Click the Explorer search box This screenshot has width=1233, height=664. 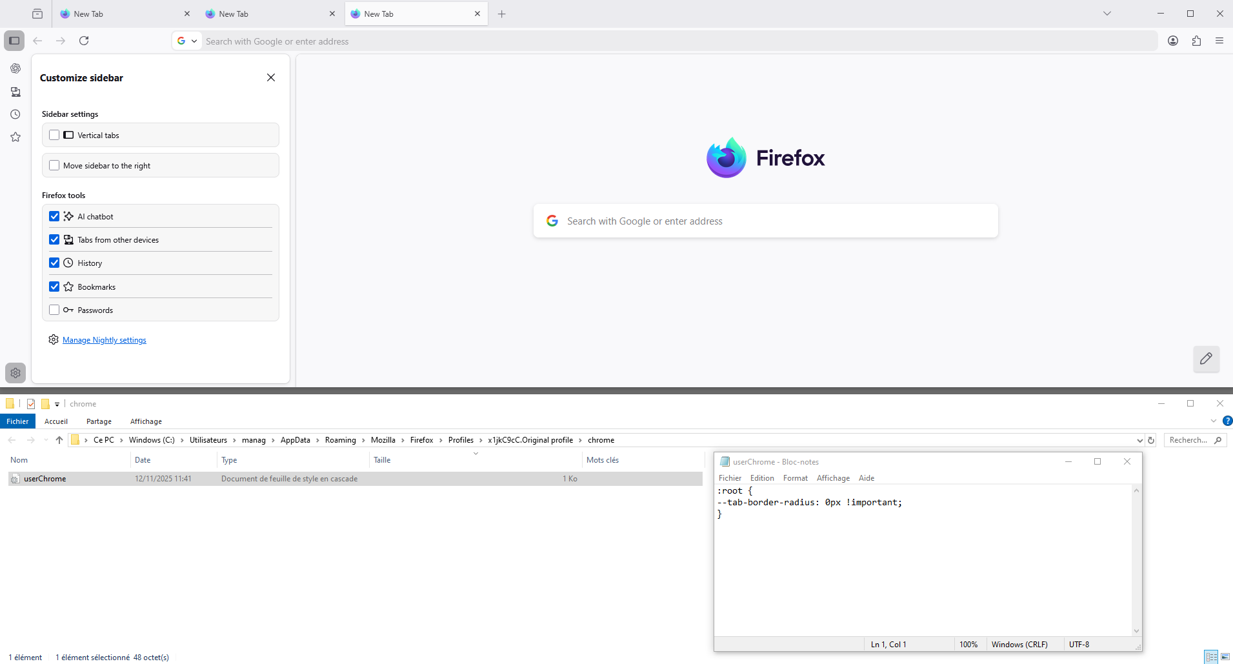[x=1196, y=440]
